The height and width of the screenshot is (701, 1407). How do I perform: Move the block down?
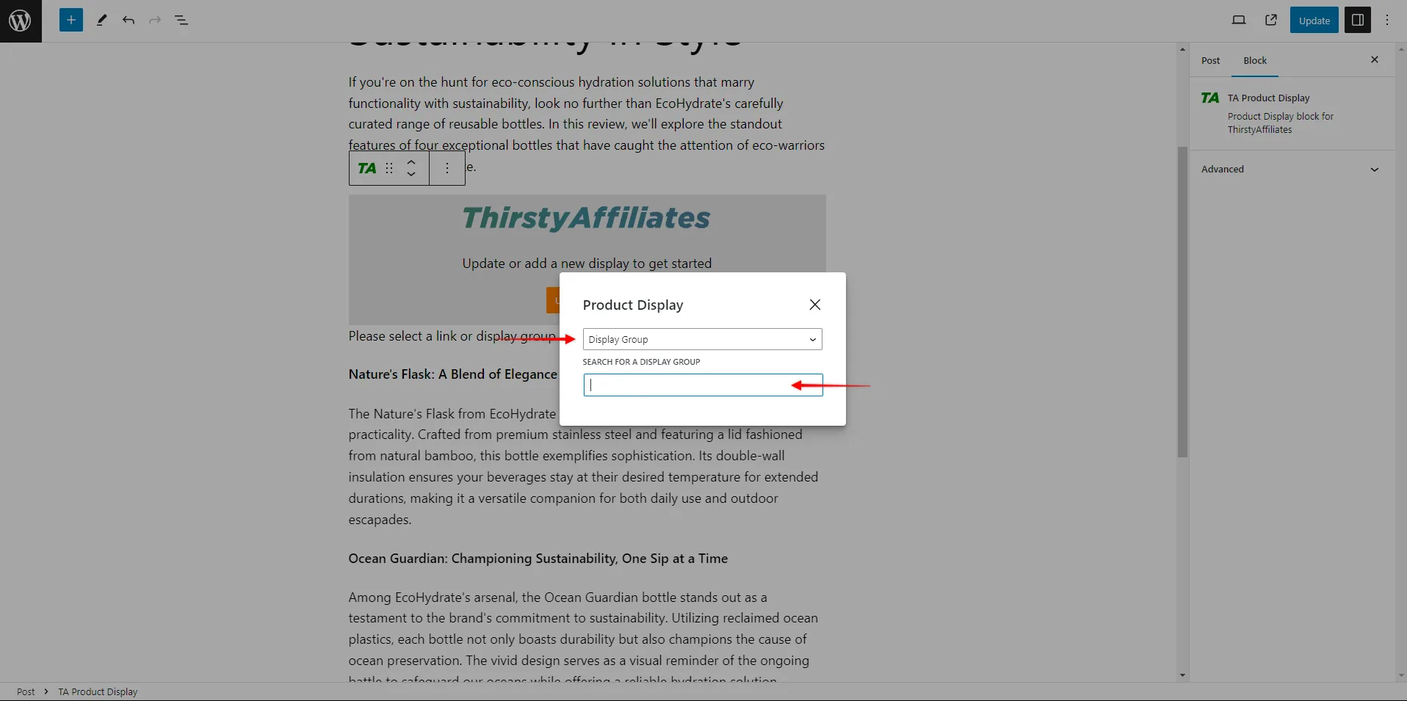(x=411, y=175)
